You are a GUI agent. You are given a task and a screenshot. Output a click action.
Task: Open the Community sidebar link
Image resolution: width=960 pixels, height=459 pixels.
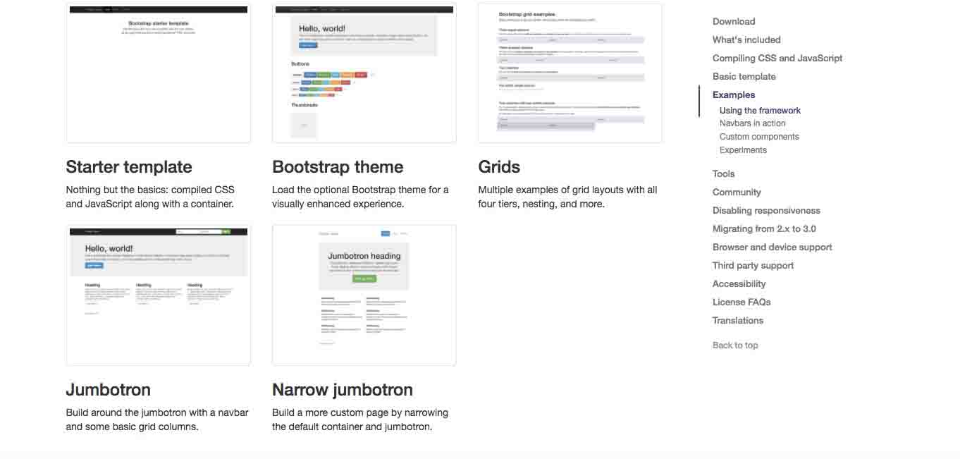point(737,192)
